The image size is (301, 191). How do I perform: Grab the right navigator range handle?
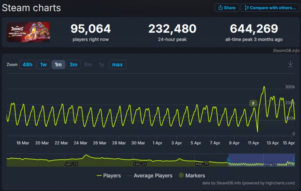click(x=295, y=160)
